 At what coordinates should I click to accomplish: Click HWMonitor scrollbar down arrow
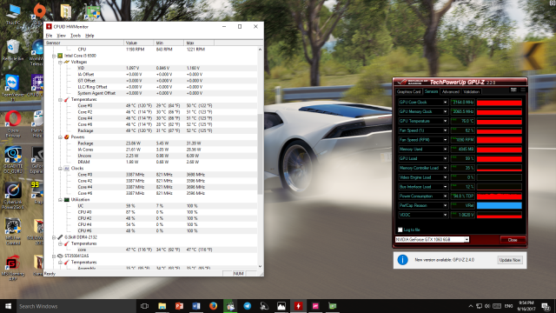260,267
